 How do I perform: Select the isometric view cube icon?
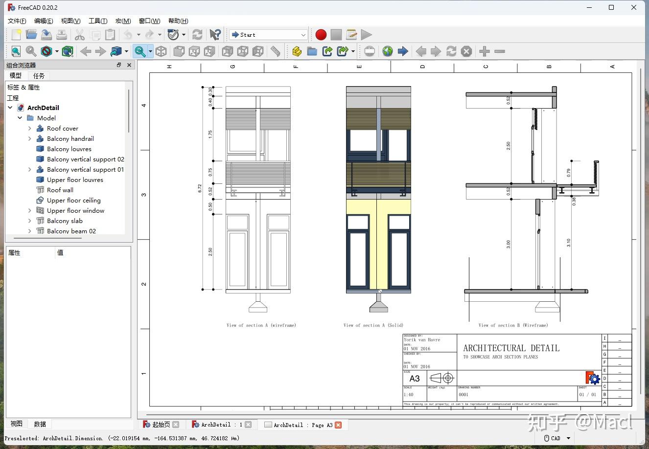coord(161,51)
